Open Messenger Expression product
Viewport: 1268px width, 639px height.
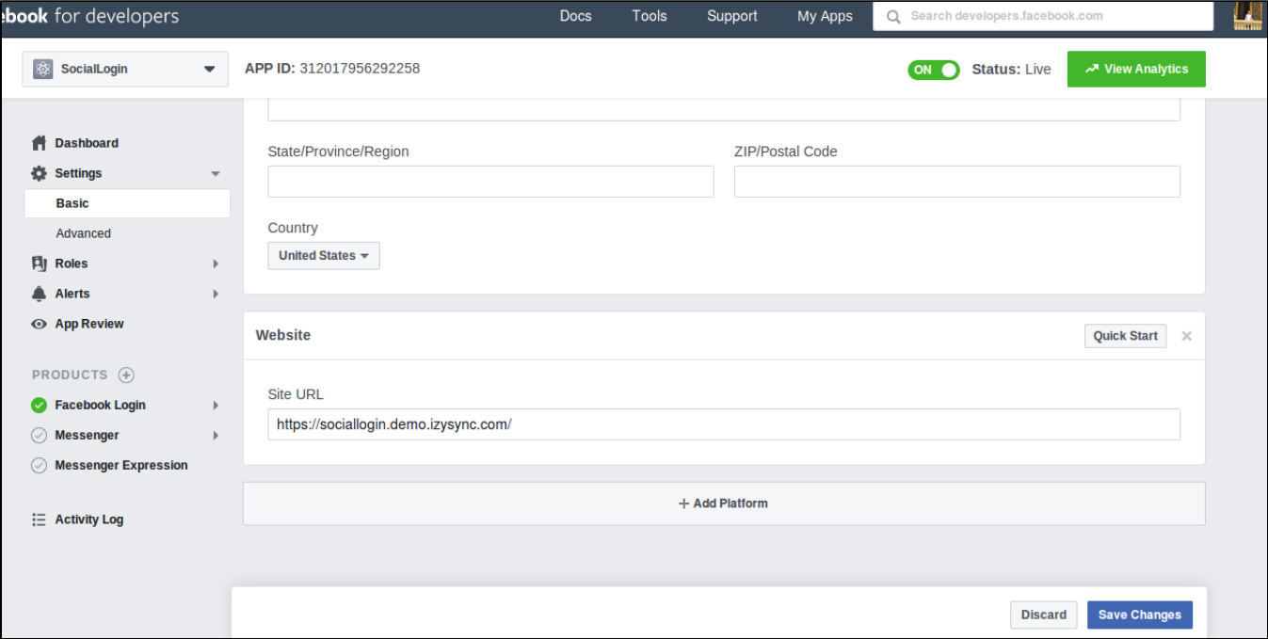pyautogui.click(x=121, y=465)
